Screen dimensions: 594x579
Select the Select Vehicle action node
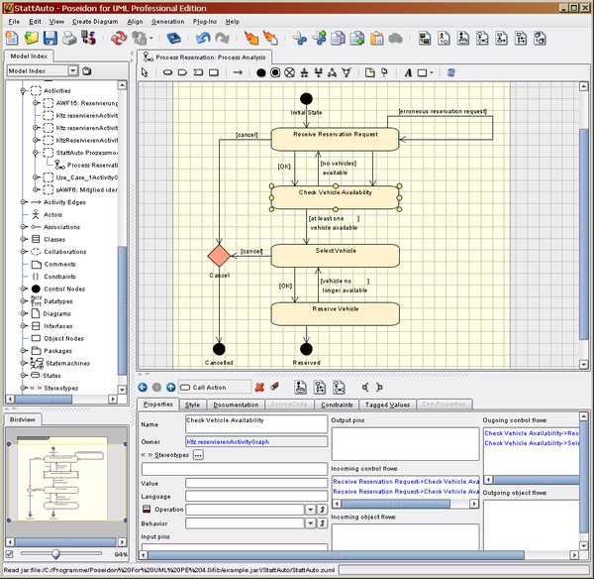pos(336,256)
